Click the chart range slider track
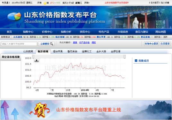Image resolution: width=172 pixels, height=120 pixels. pyautogui.click(x=79, y=56)
